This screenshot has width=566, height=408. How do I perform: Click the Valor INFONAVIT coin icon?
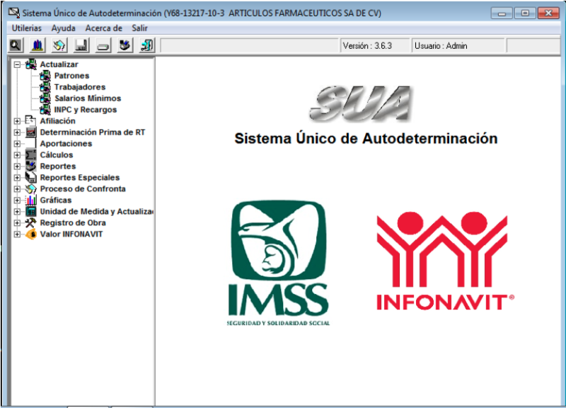click(30, 234)
